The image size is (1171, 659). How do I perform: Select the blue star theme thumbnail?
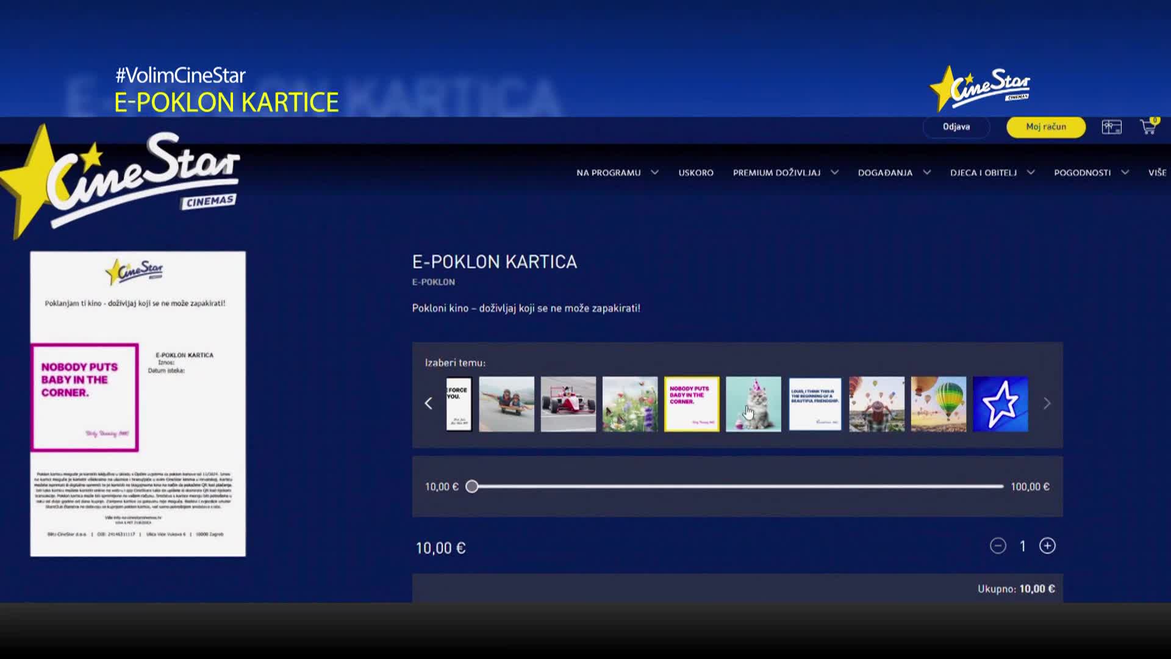coord(1000,404)
